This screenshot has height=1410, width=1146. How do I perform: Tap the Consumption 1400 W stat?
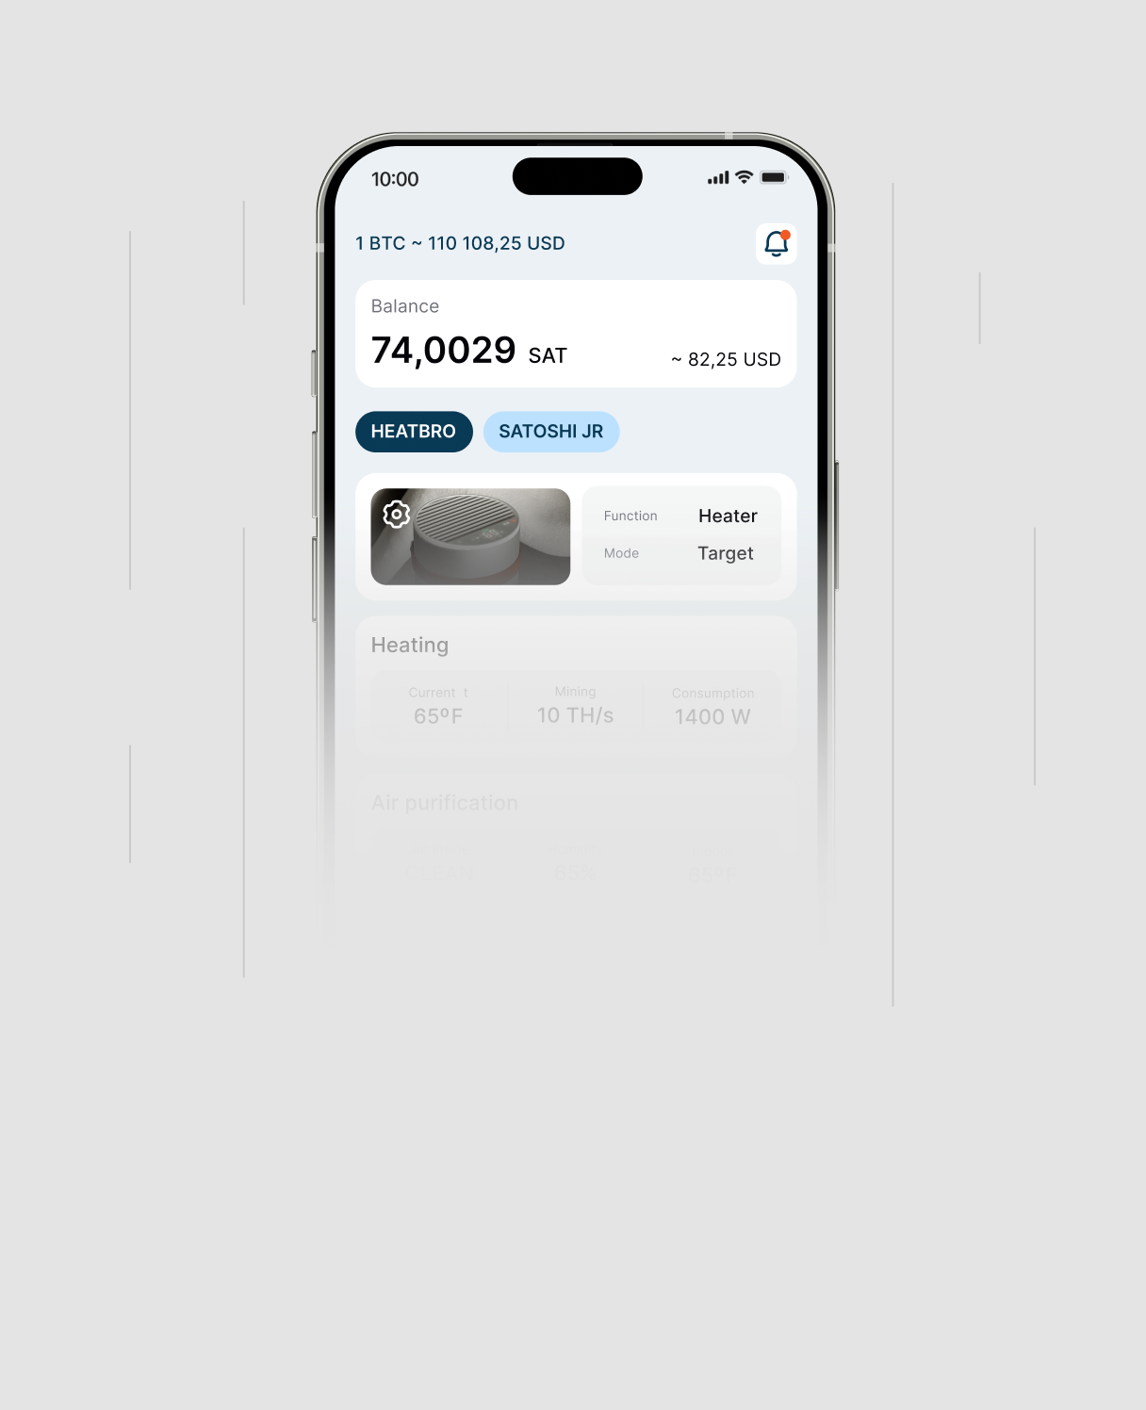[x=712, y=706]
